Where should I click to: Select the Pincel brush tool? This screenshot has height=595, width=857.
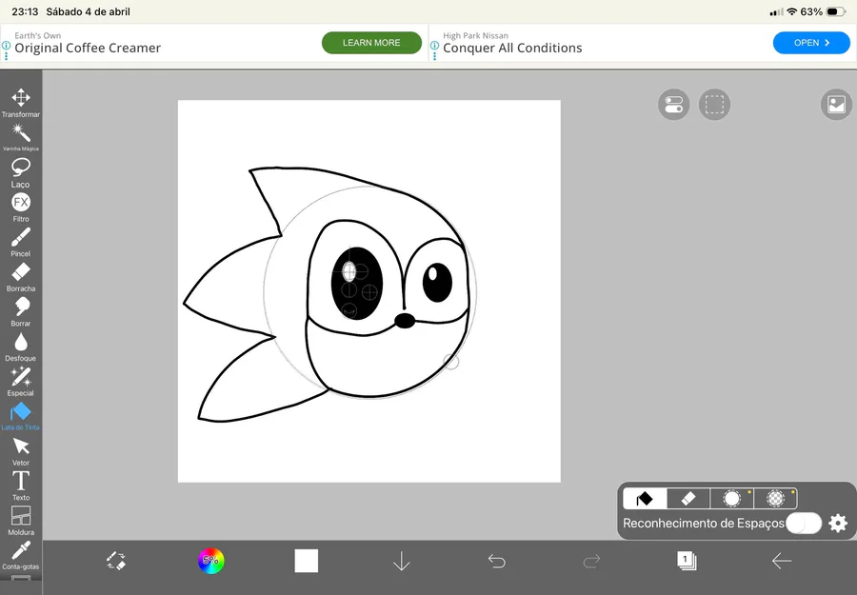point(21,242)
